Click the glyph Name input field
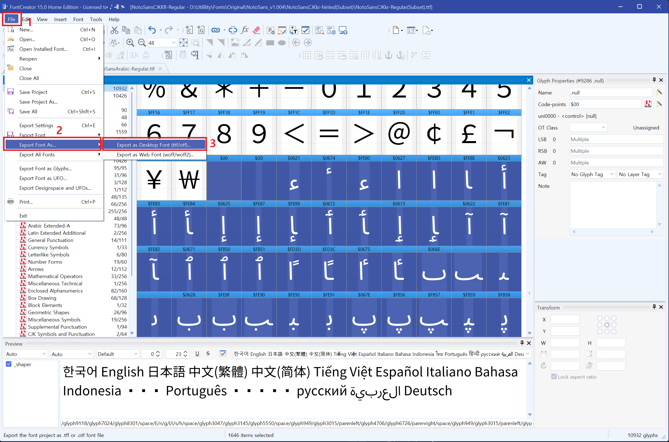Image resolution: width=669 pixels, height=442 pixels. [x=611, y=93]
